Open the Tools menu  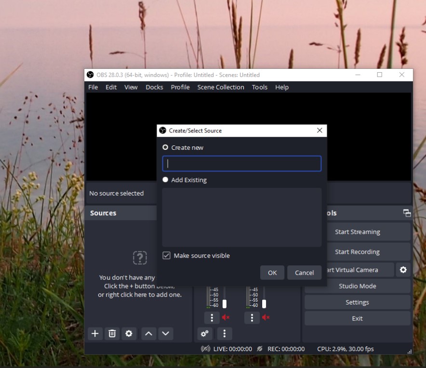(x=260, y=87)
